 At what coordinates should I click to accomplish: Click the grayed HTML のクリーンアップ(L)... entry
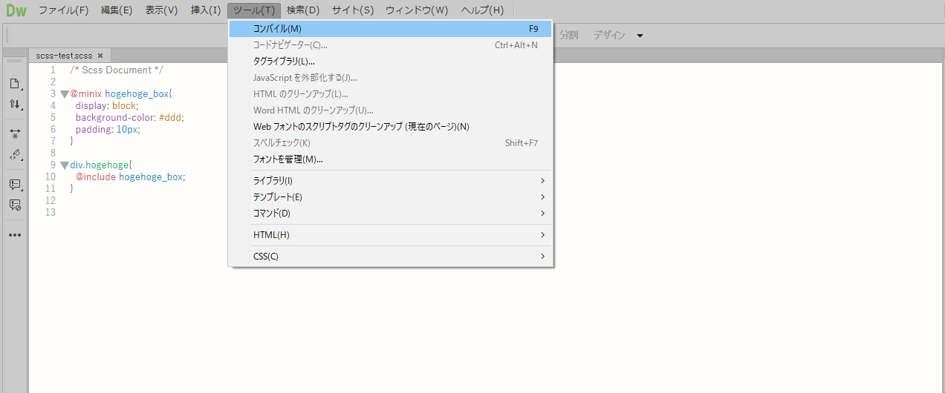(391, 94)
